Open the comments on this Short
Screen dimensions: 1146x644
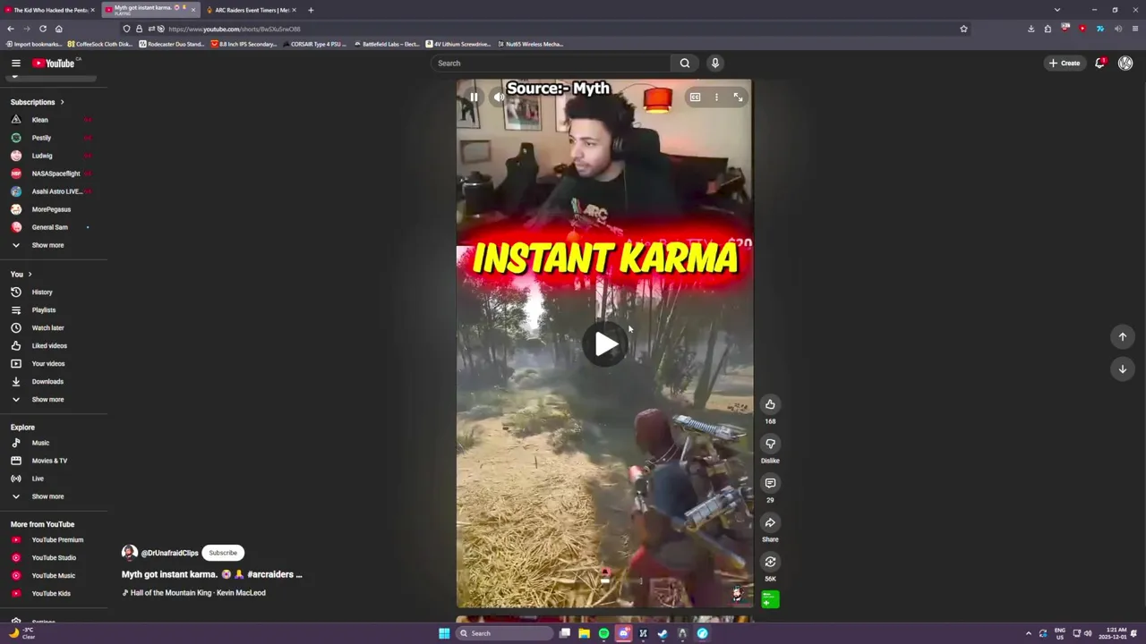[770, 483]
